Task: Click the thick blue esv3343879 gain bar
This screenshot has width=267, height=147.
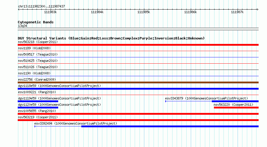Action: [235, 101]
